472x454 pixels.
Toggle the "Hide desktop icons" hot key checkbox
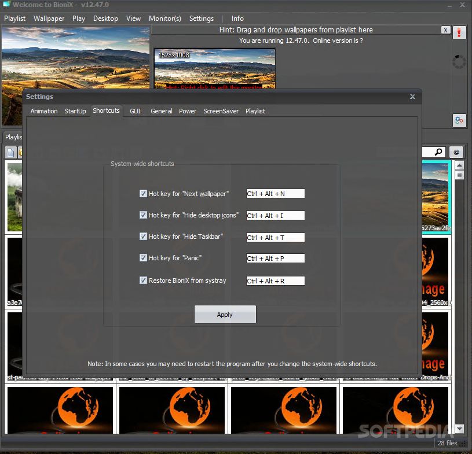[x=143, y=215]
